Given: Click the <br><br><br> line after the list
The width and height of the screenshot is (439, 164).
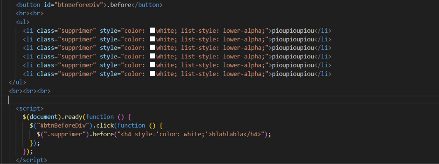Looking at the screenshot, I should tap(30, 91).
